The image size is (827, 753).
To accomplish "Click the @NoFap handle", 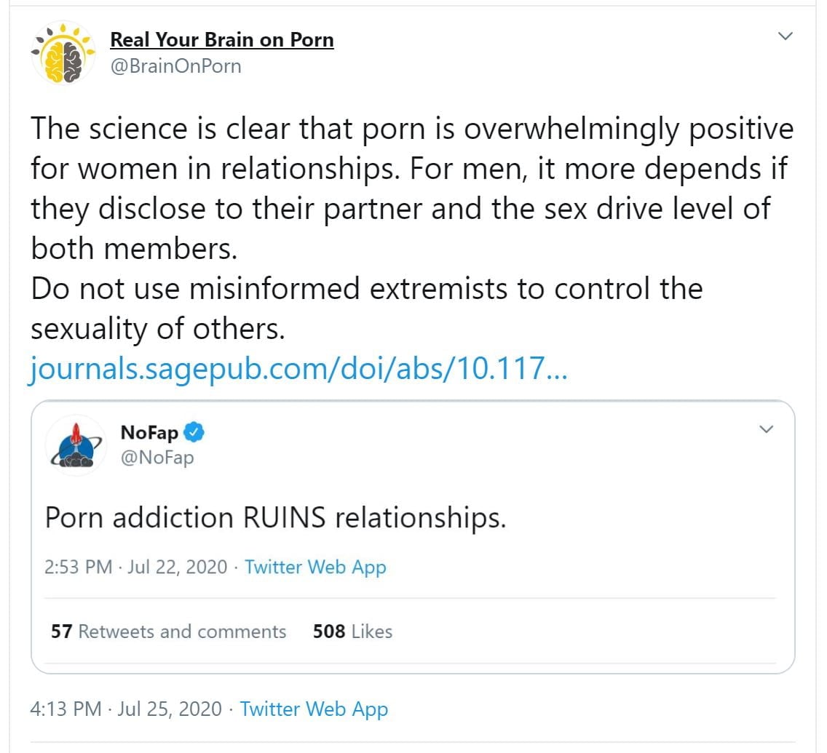I will 157,458.
